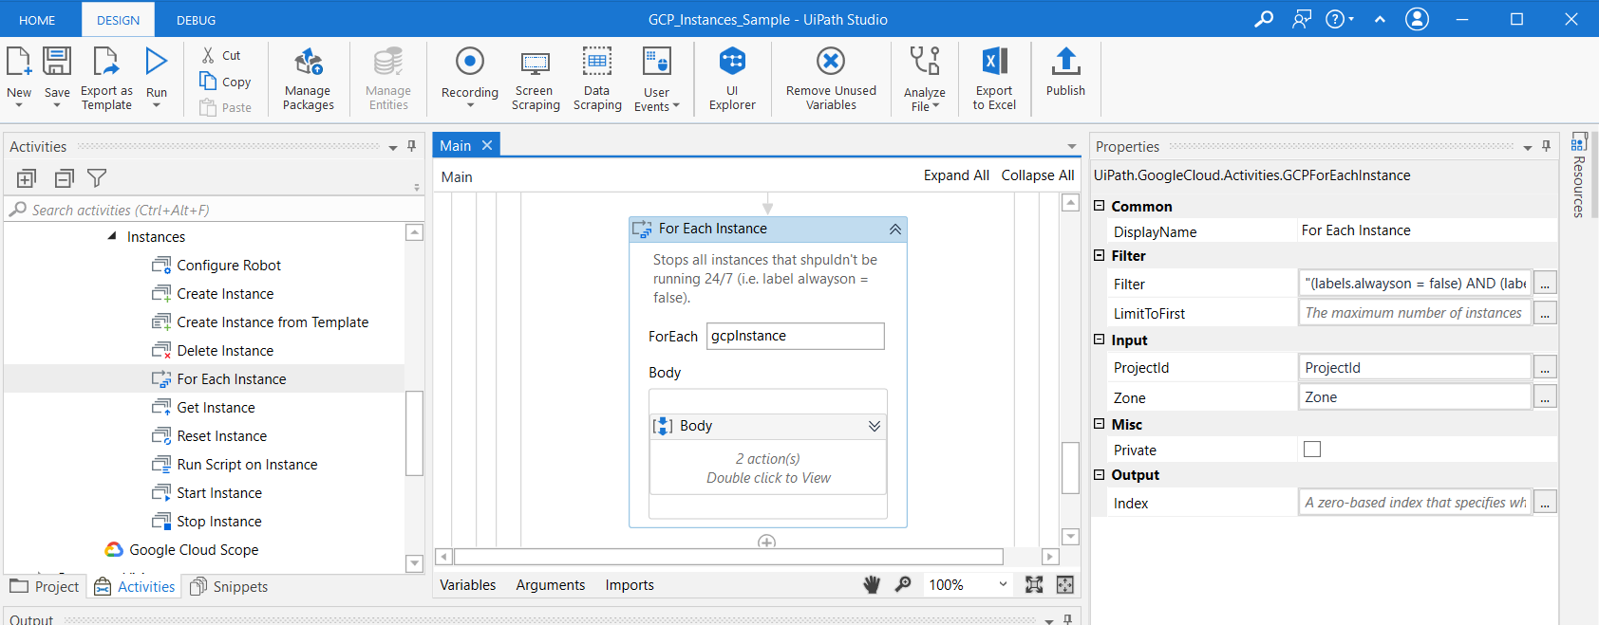Open the Variables panel tab

click(x=467, y=585)
